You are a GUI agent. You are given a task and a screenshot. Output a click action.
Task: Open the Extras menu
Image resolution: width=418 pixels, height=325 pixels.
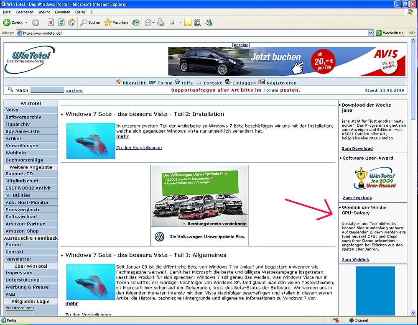pyautogui.click(x=80, y=12)
